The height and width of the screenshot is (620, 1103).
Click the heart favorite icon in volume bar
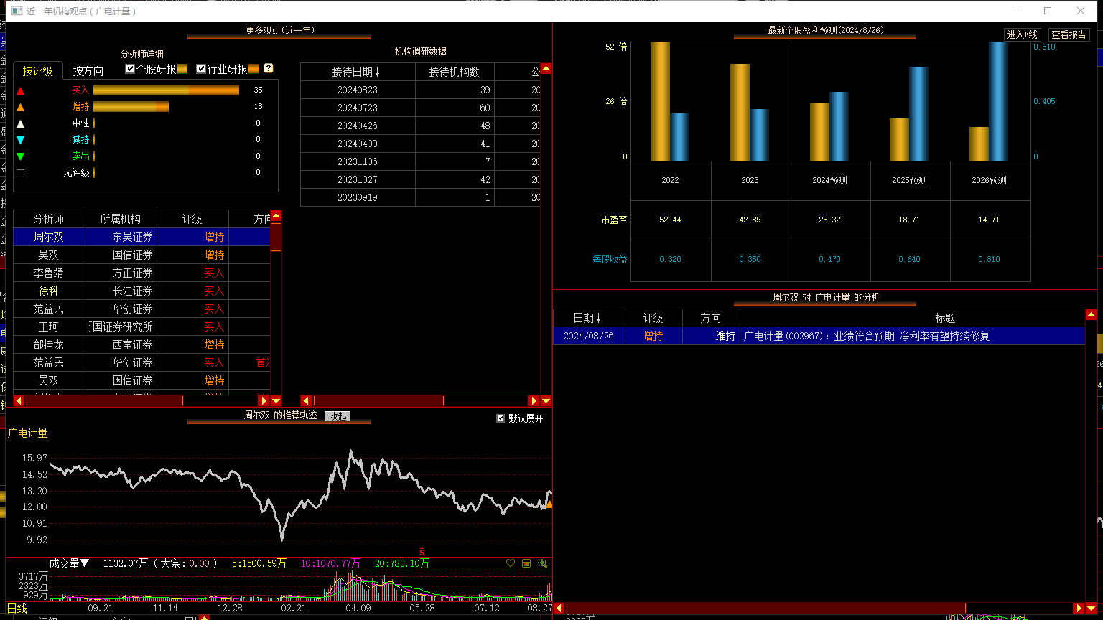pos(511,563)
